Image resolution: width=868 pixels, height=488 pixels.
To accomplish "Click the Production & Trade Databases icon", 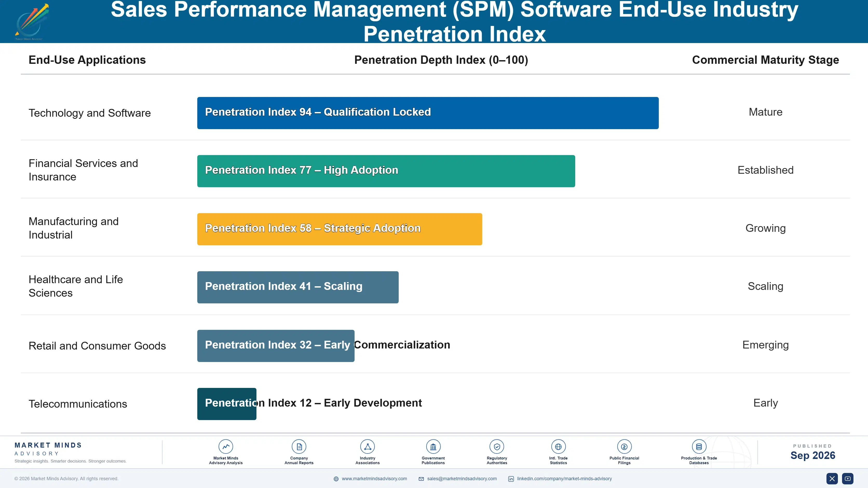I will tap(699, 447).
